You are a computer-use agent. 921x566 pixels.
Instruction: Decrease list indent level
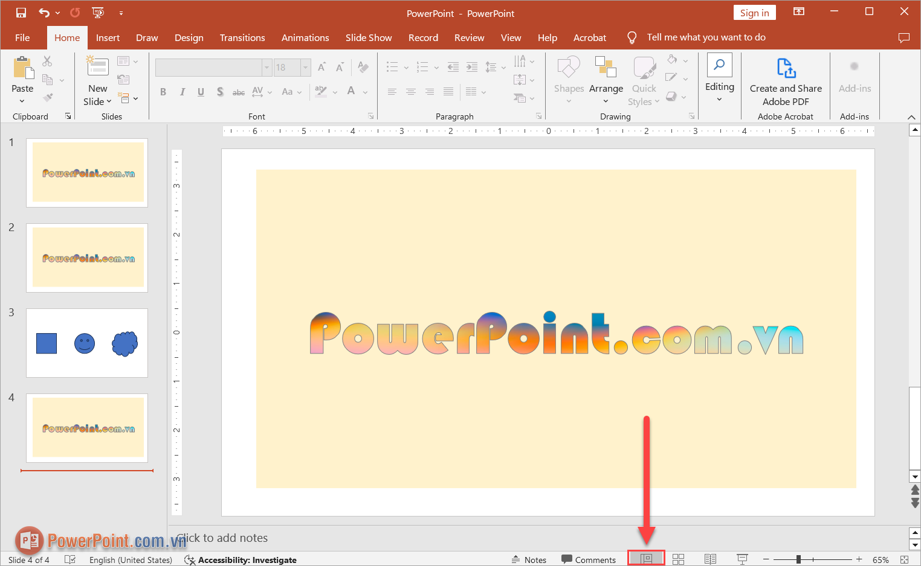click(x=453, y=67)
